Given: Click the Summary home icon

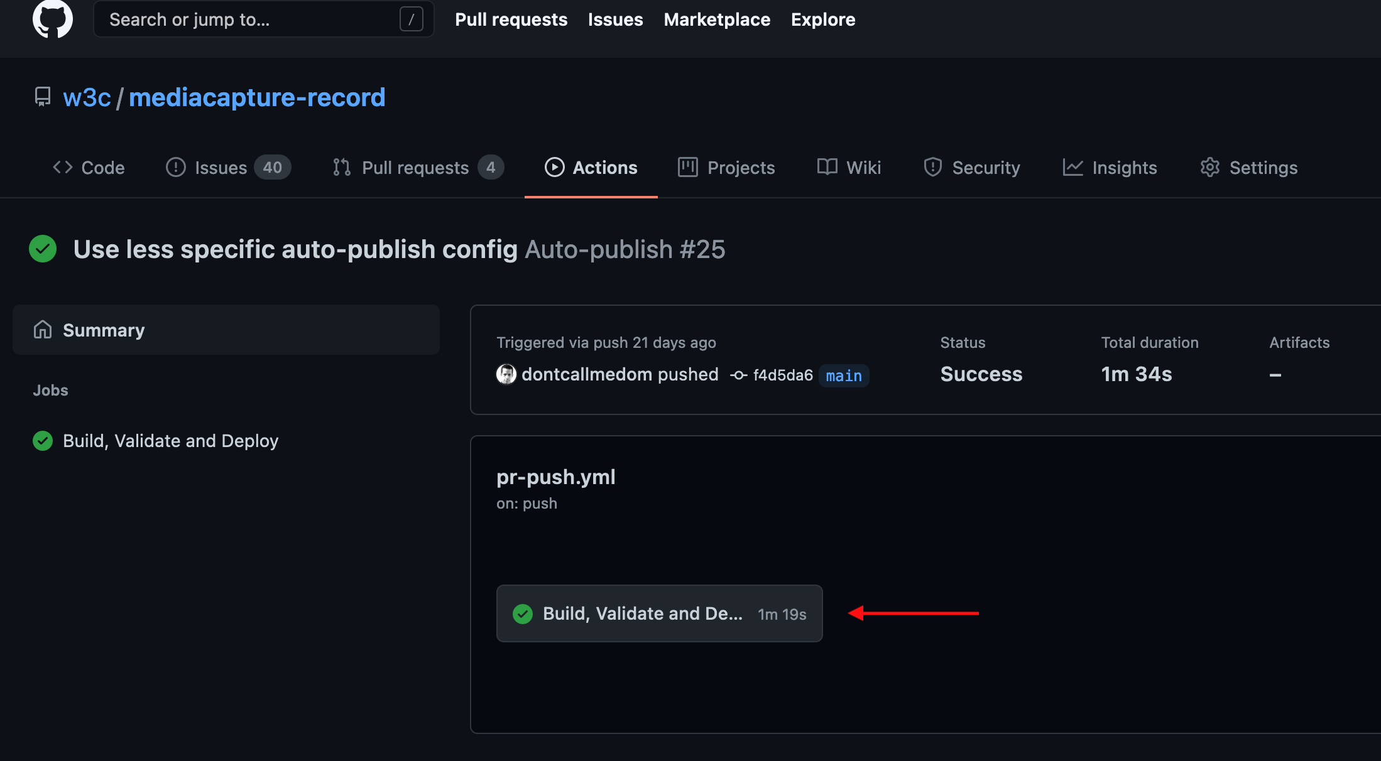Looking at the screenshot, I should [43, 330].
